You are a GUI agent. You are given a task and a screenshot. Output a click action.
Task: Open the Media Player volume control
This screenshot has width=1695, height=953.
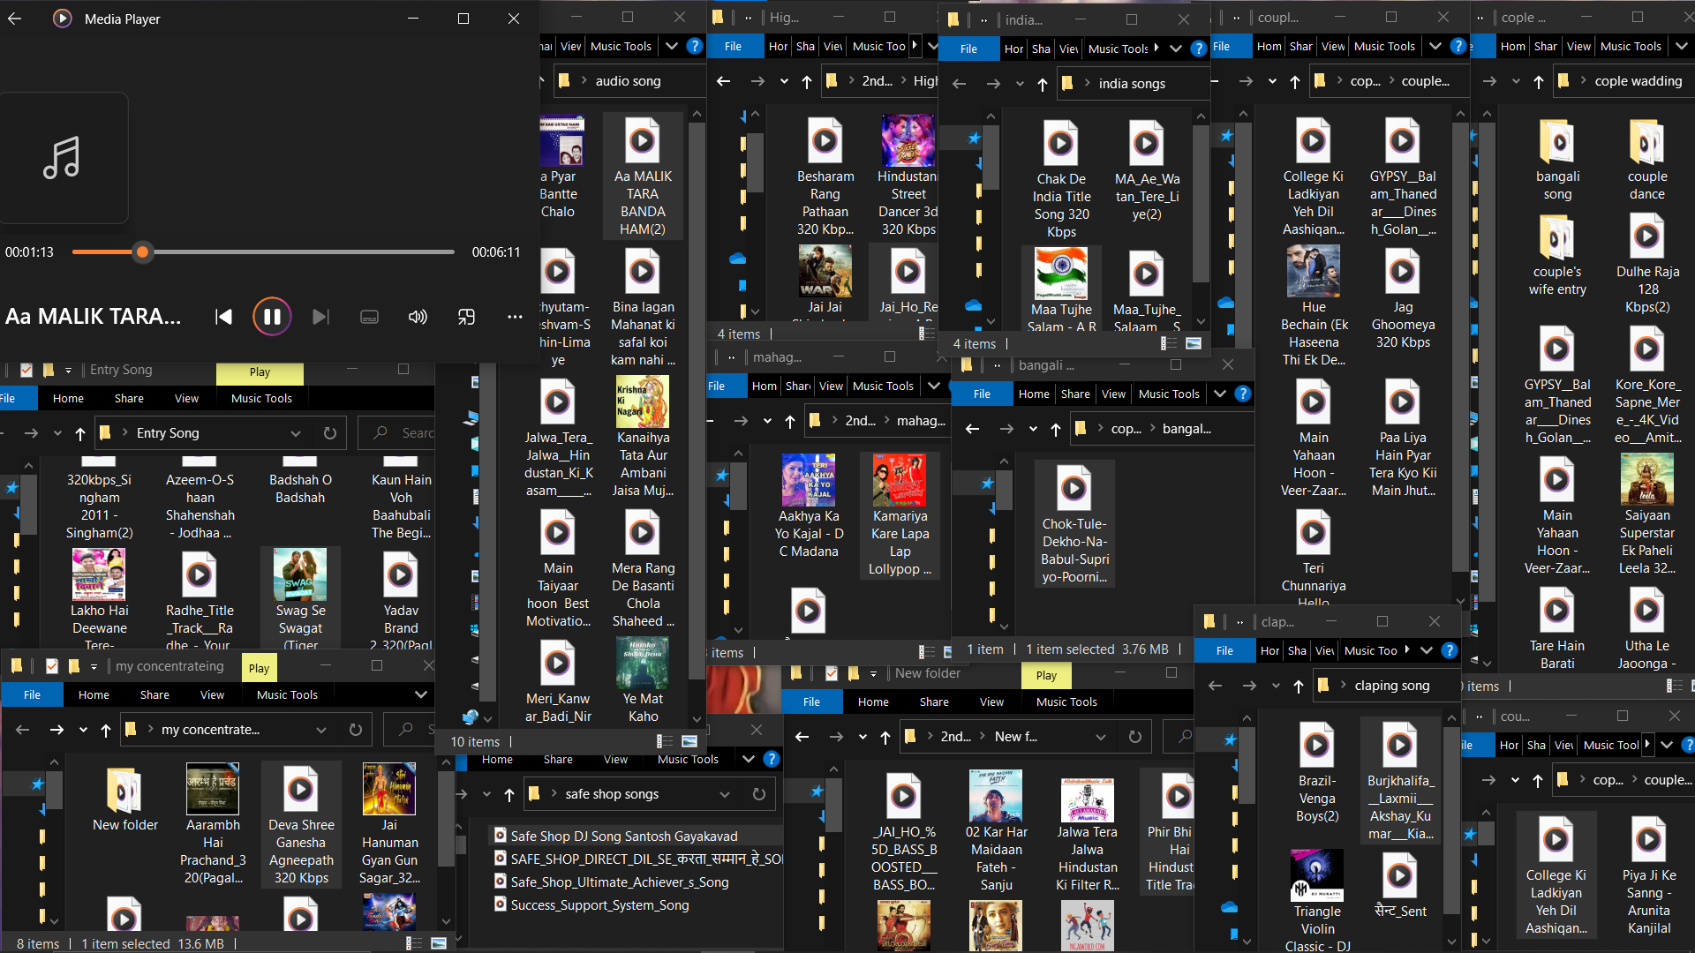coord(418,317)
